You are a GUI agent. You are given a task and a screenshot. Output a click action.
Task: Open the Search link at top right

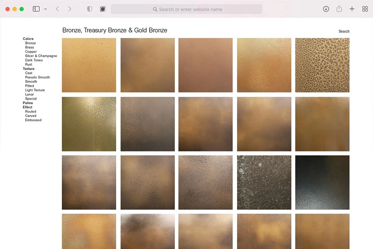coord(344,31)
